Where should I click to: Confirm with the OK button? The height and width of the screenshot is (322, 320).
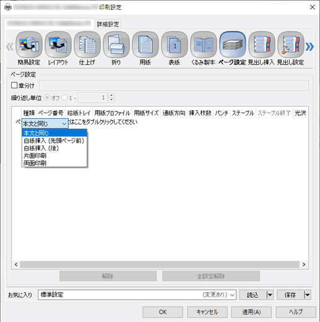(x=163, y=312)
